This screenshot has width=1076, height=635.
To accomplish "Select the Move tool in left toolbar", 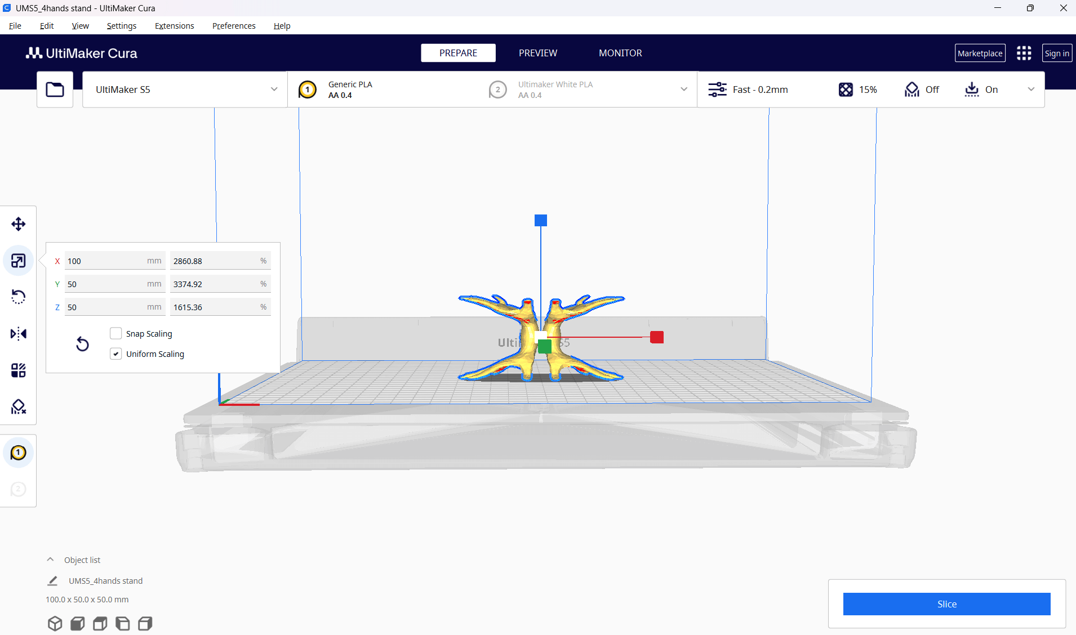I will click(18, 224).
